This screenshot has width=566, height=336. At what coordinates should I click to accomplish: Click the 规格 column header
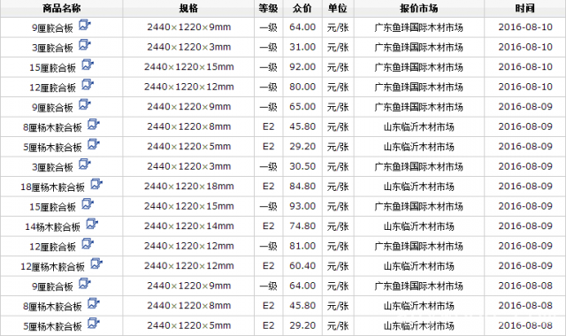(188, 8)
